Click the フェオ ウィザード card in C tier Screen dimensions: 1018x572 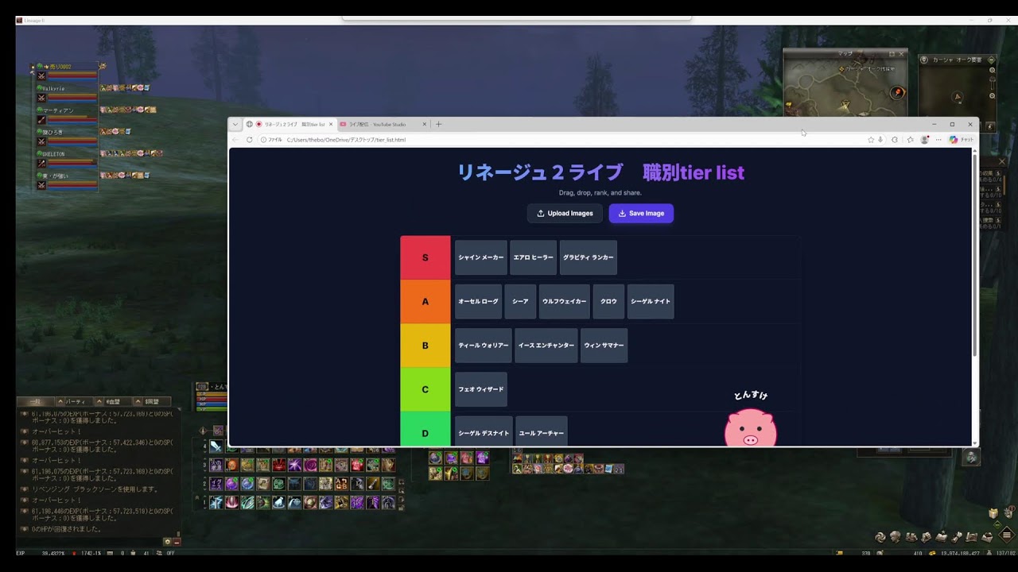[x=481, y=389]
